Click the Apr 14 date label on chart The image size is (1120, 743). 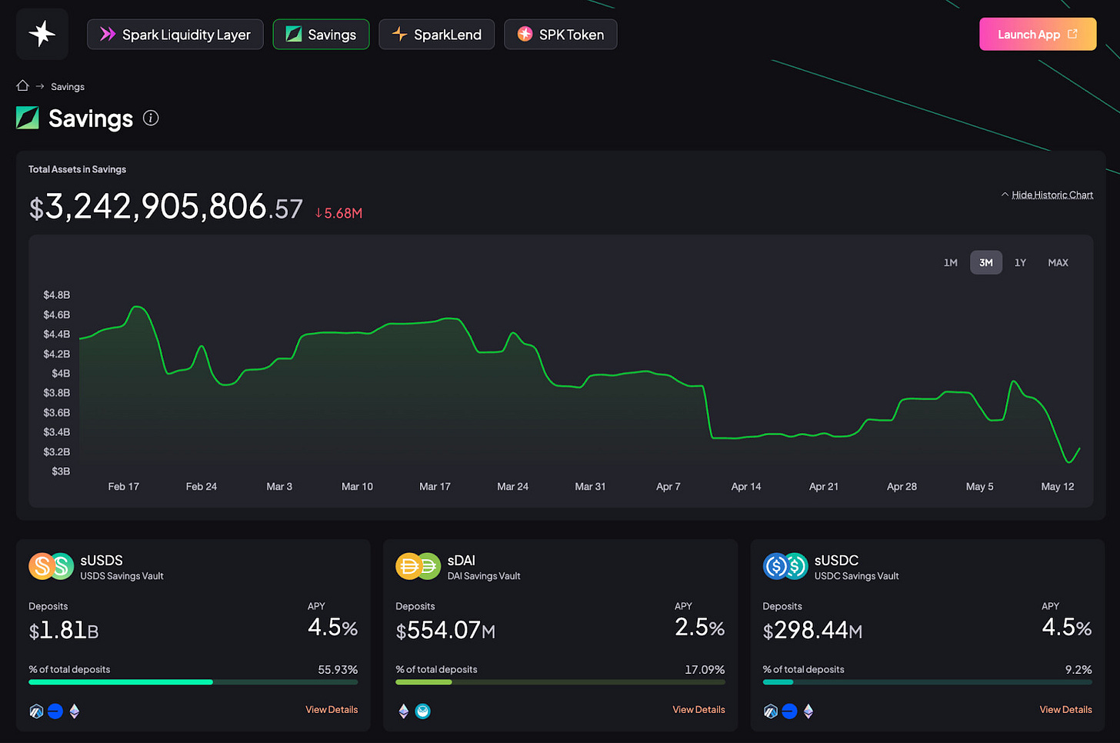click(746, 487)
